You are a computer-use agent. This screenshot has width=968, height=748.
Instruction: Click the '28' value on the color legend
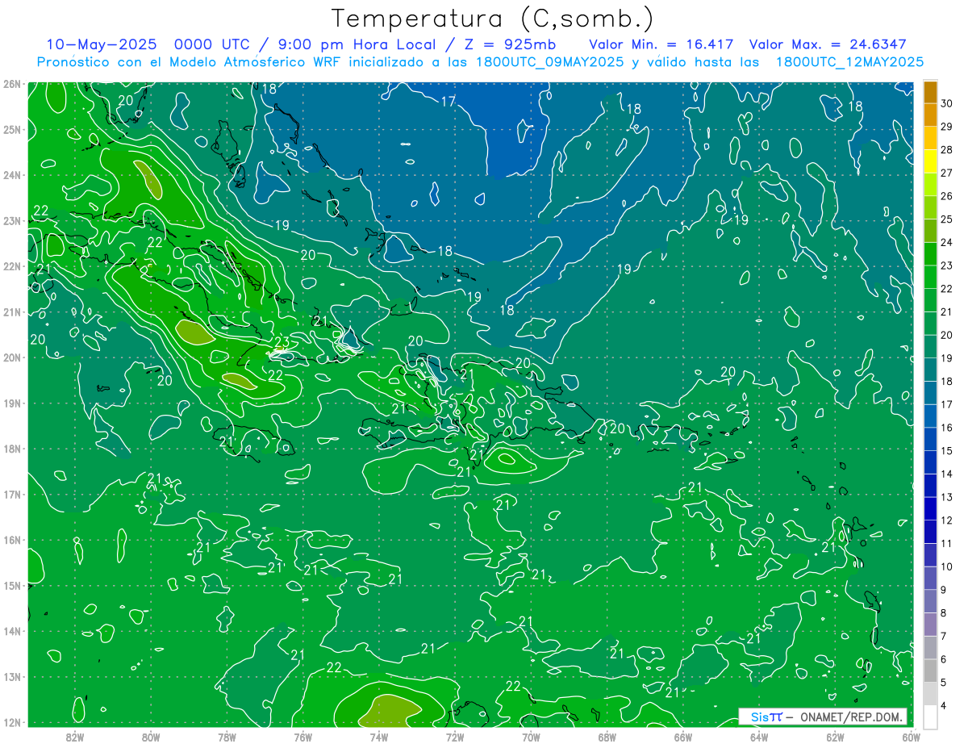(x=947, y=150)
